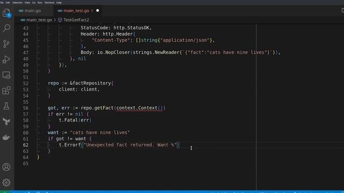Open the Accounts menu icon
The image size is (344, 193).
[x=6, y=167]
